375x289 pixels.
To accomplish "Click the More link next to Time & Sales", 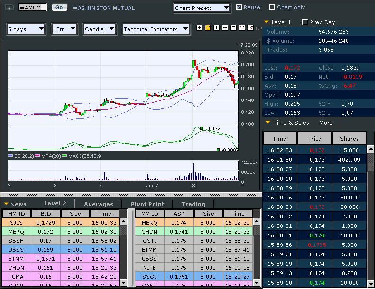I will (x=326, y=123).
